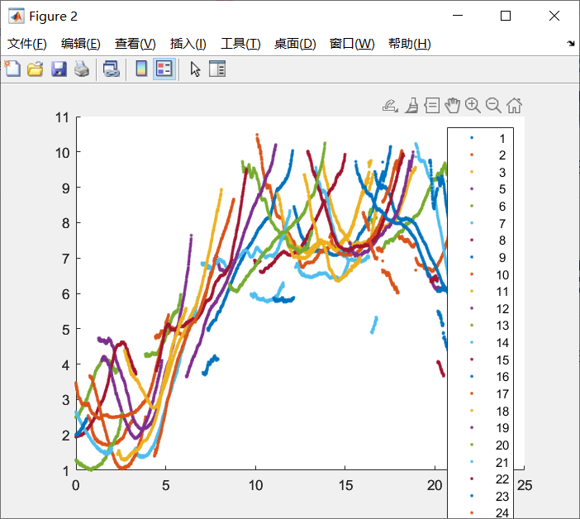Click the Zoom Out magnifier icon
This screenshot has height=519, width=580.
(x=493, y=106)
